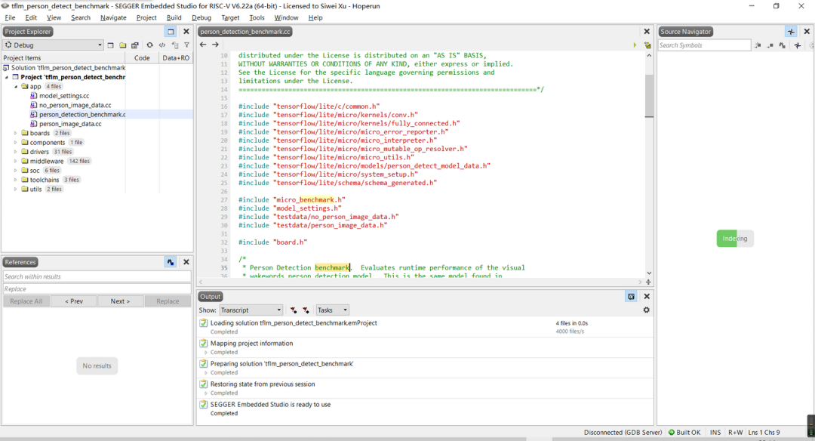Click the Search Symbols input field
The width and height of the screenshot is (815, 441).
[704, 45]
